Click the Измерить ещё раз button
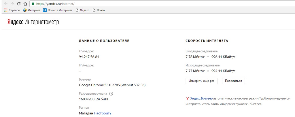This screenshot has width=295, height=117. click(201, 81)
